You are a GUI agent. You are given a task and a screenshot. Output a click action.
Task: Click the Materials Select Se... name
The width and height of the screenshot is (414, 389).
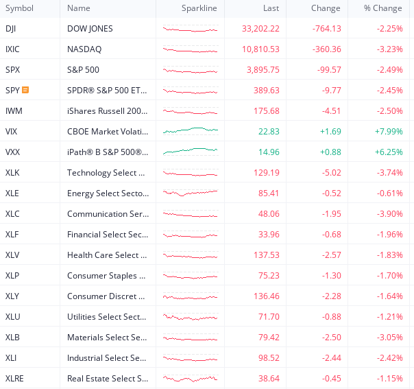[107, 338]
